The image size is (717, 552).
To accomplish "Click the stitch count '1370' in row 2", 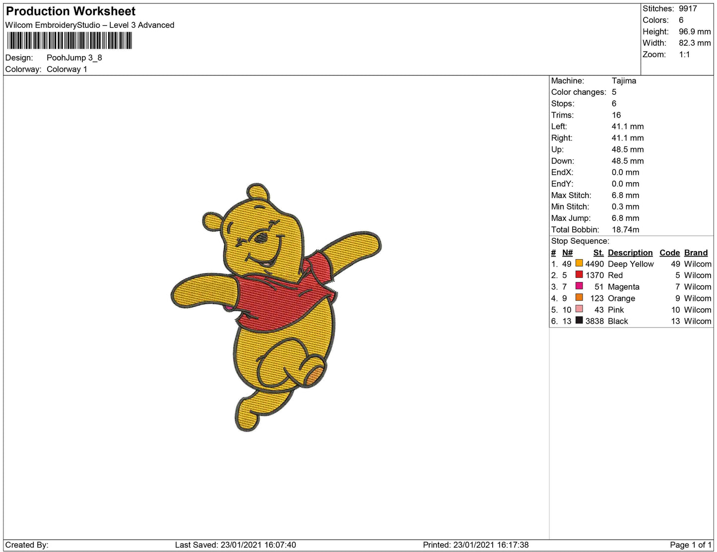I will (x=594, y=275).
